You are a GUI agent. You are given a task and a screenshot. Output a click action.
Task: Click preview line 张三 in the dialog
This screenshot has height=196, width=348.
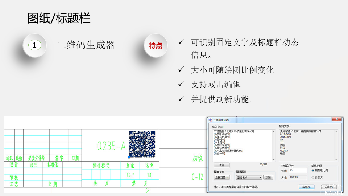coord(282,153)
